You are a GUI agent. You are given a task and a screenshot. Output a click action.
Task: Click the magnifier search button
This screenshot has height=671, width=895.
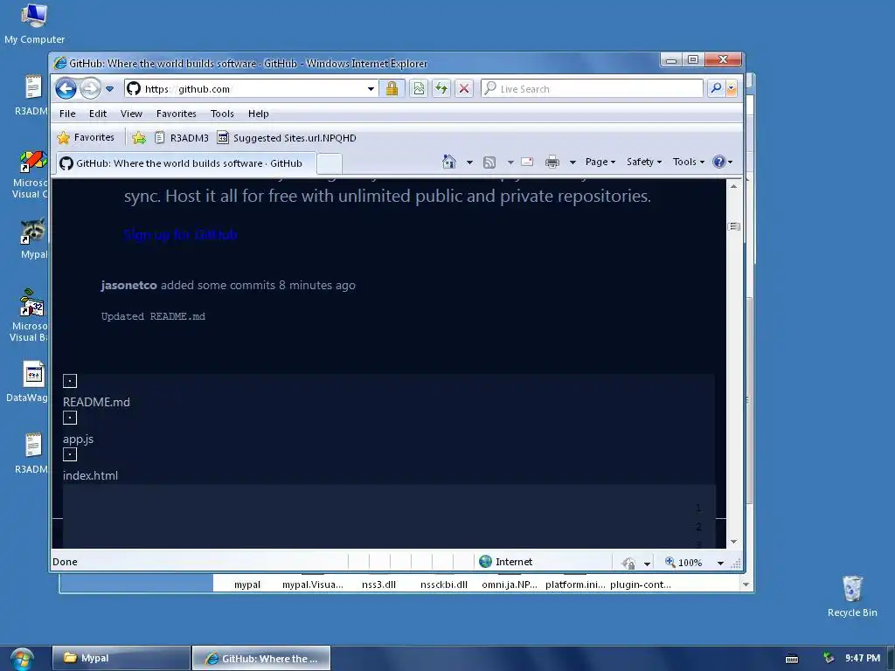pos(715,88)
